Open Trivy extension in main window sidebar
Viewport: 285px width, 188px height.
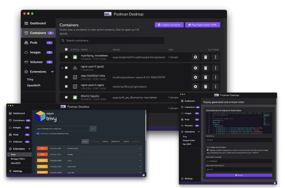coord(30,79)
